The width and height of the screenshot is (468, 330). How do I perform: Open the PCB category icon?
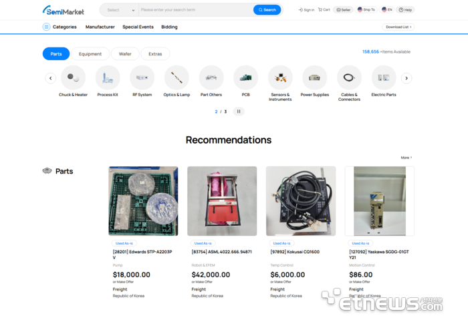pyautogui.click(x=245, y=77)
